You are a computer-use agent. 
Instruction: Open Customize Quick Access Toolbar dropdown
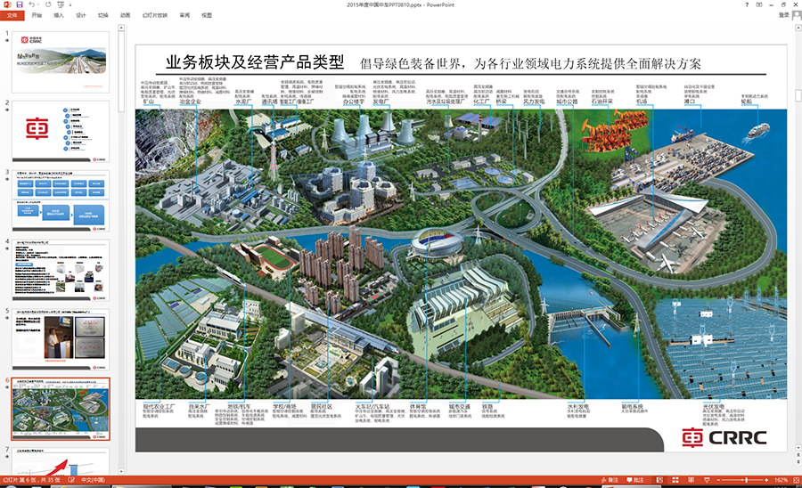pos(70,5)
